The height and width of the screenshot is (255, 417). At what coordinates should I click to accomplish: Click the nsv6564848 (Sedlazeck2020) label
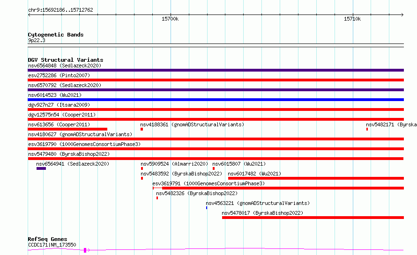point(65,66)
